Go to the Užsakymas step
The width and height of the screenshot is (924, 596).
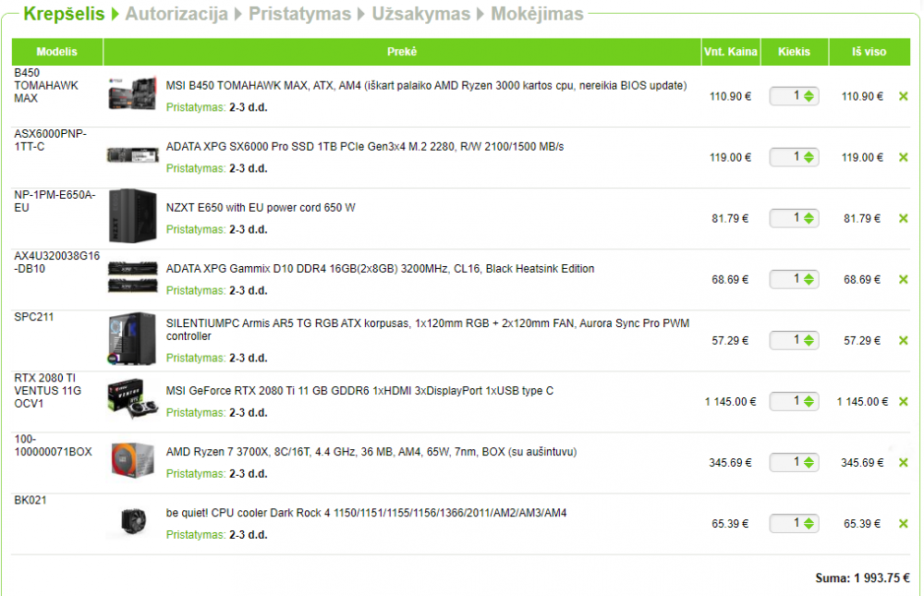(x=420, y=14)
